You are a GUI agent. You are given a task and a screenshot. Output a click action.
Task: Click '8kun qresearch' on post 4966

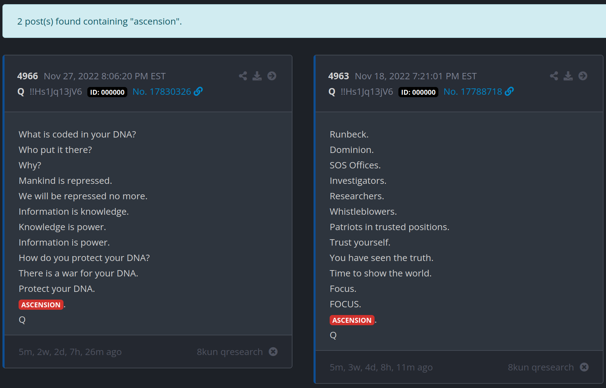tap(230, 352)
